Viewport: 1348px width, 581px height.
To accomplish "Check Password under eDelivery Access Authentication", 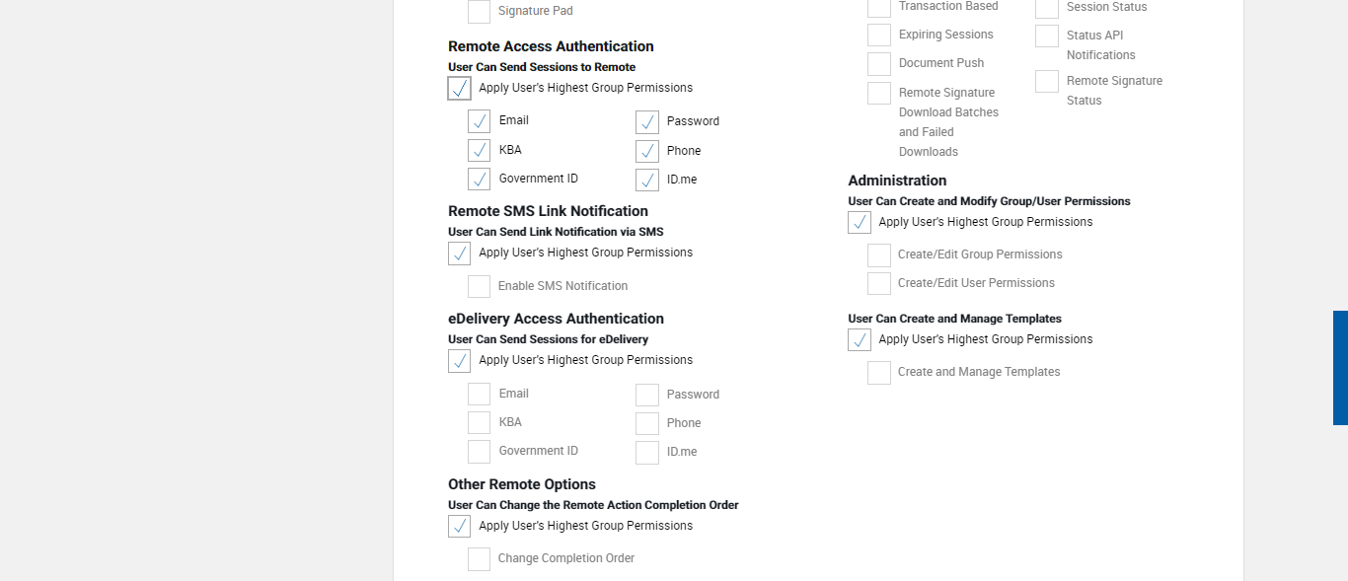I will point(647,396).
